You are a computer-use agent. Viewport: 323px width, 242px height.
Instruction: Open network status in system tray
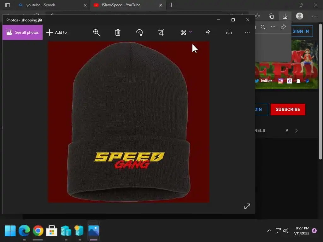(278, 231)
